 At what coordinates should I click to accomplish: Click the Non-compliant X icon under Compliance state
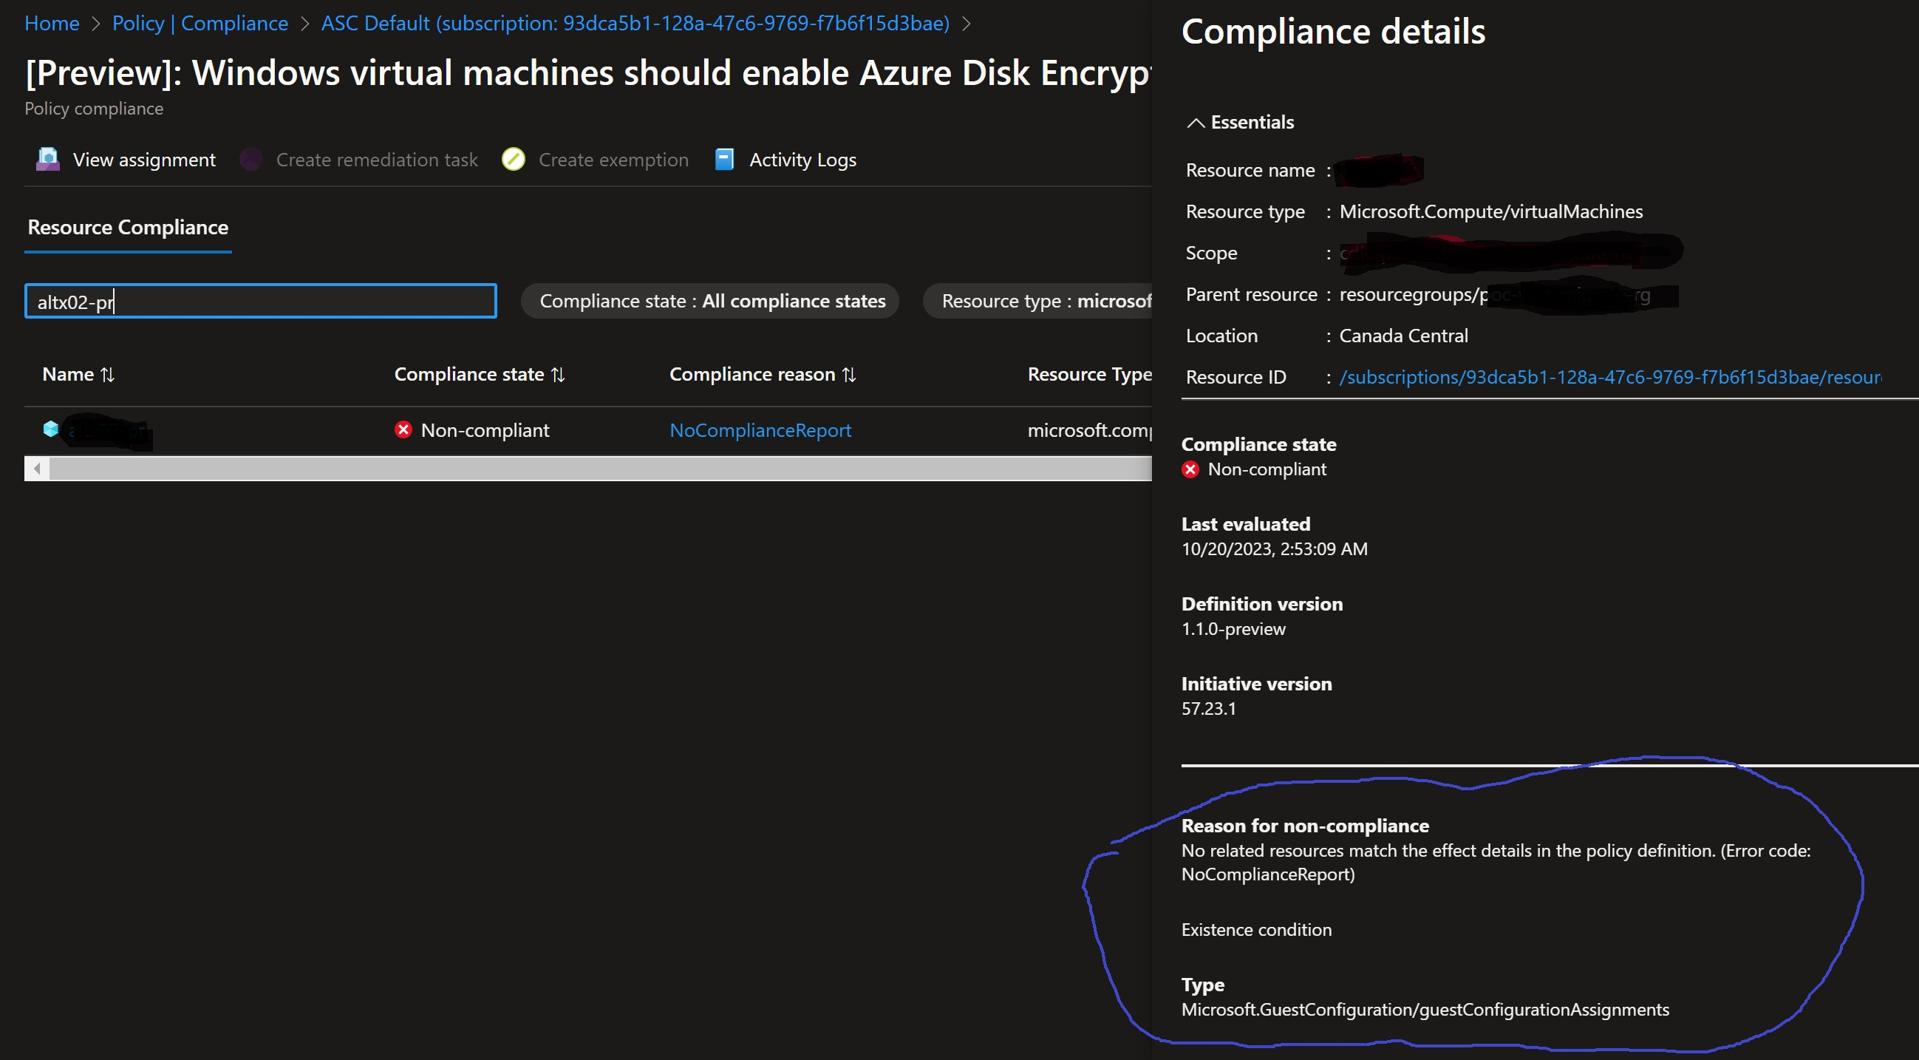tap(1190, 469)
